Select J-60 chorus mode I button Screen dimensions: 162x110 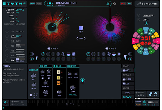[58, 72]
